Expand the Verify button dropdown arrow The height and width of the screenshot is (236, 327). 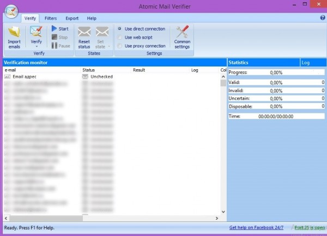(x=37, y=46)
